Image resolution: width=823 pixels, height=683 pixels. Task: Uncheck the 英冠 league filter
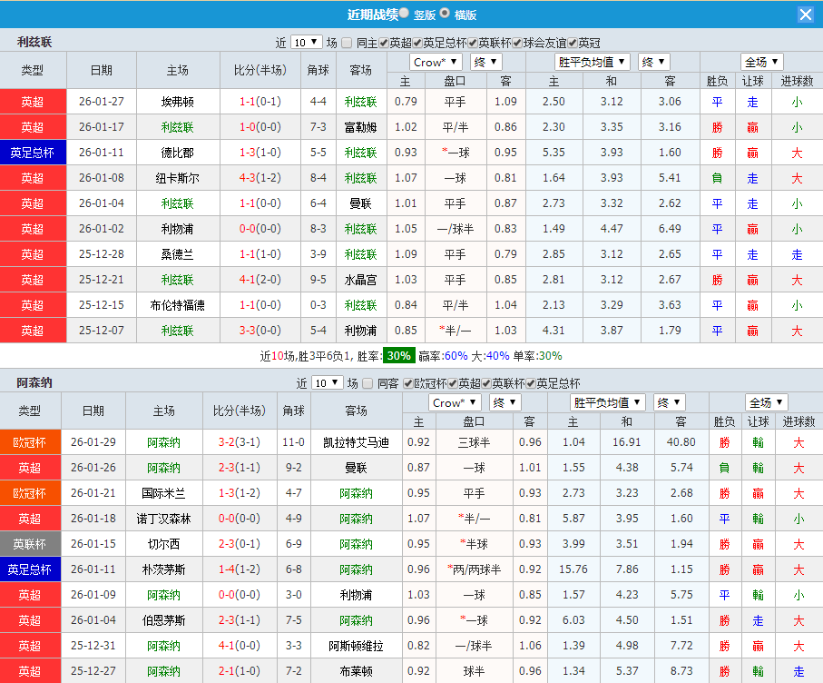click(573, 42)
